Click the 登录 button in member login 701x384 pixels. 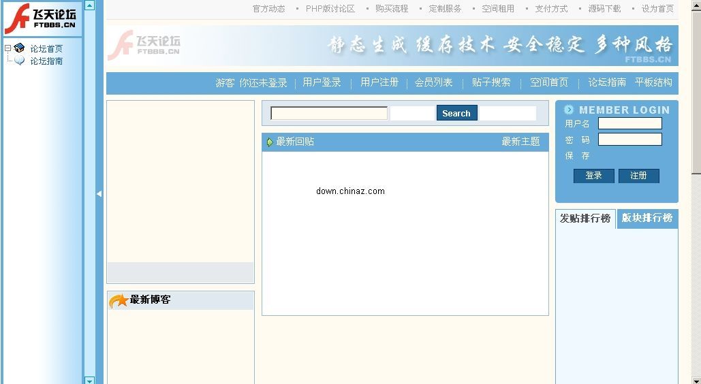593,176
